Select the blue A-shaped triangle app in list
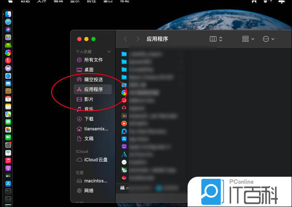 [124, 154]
